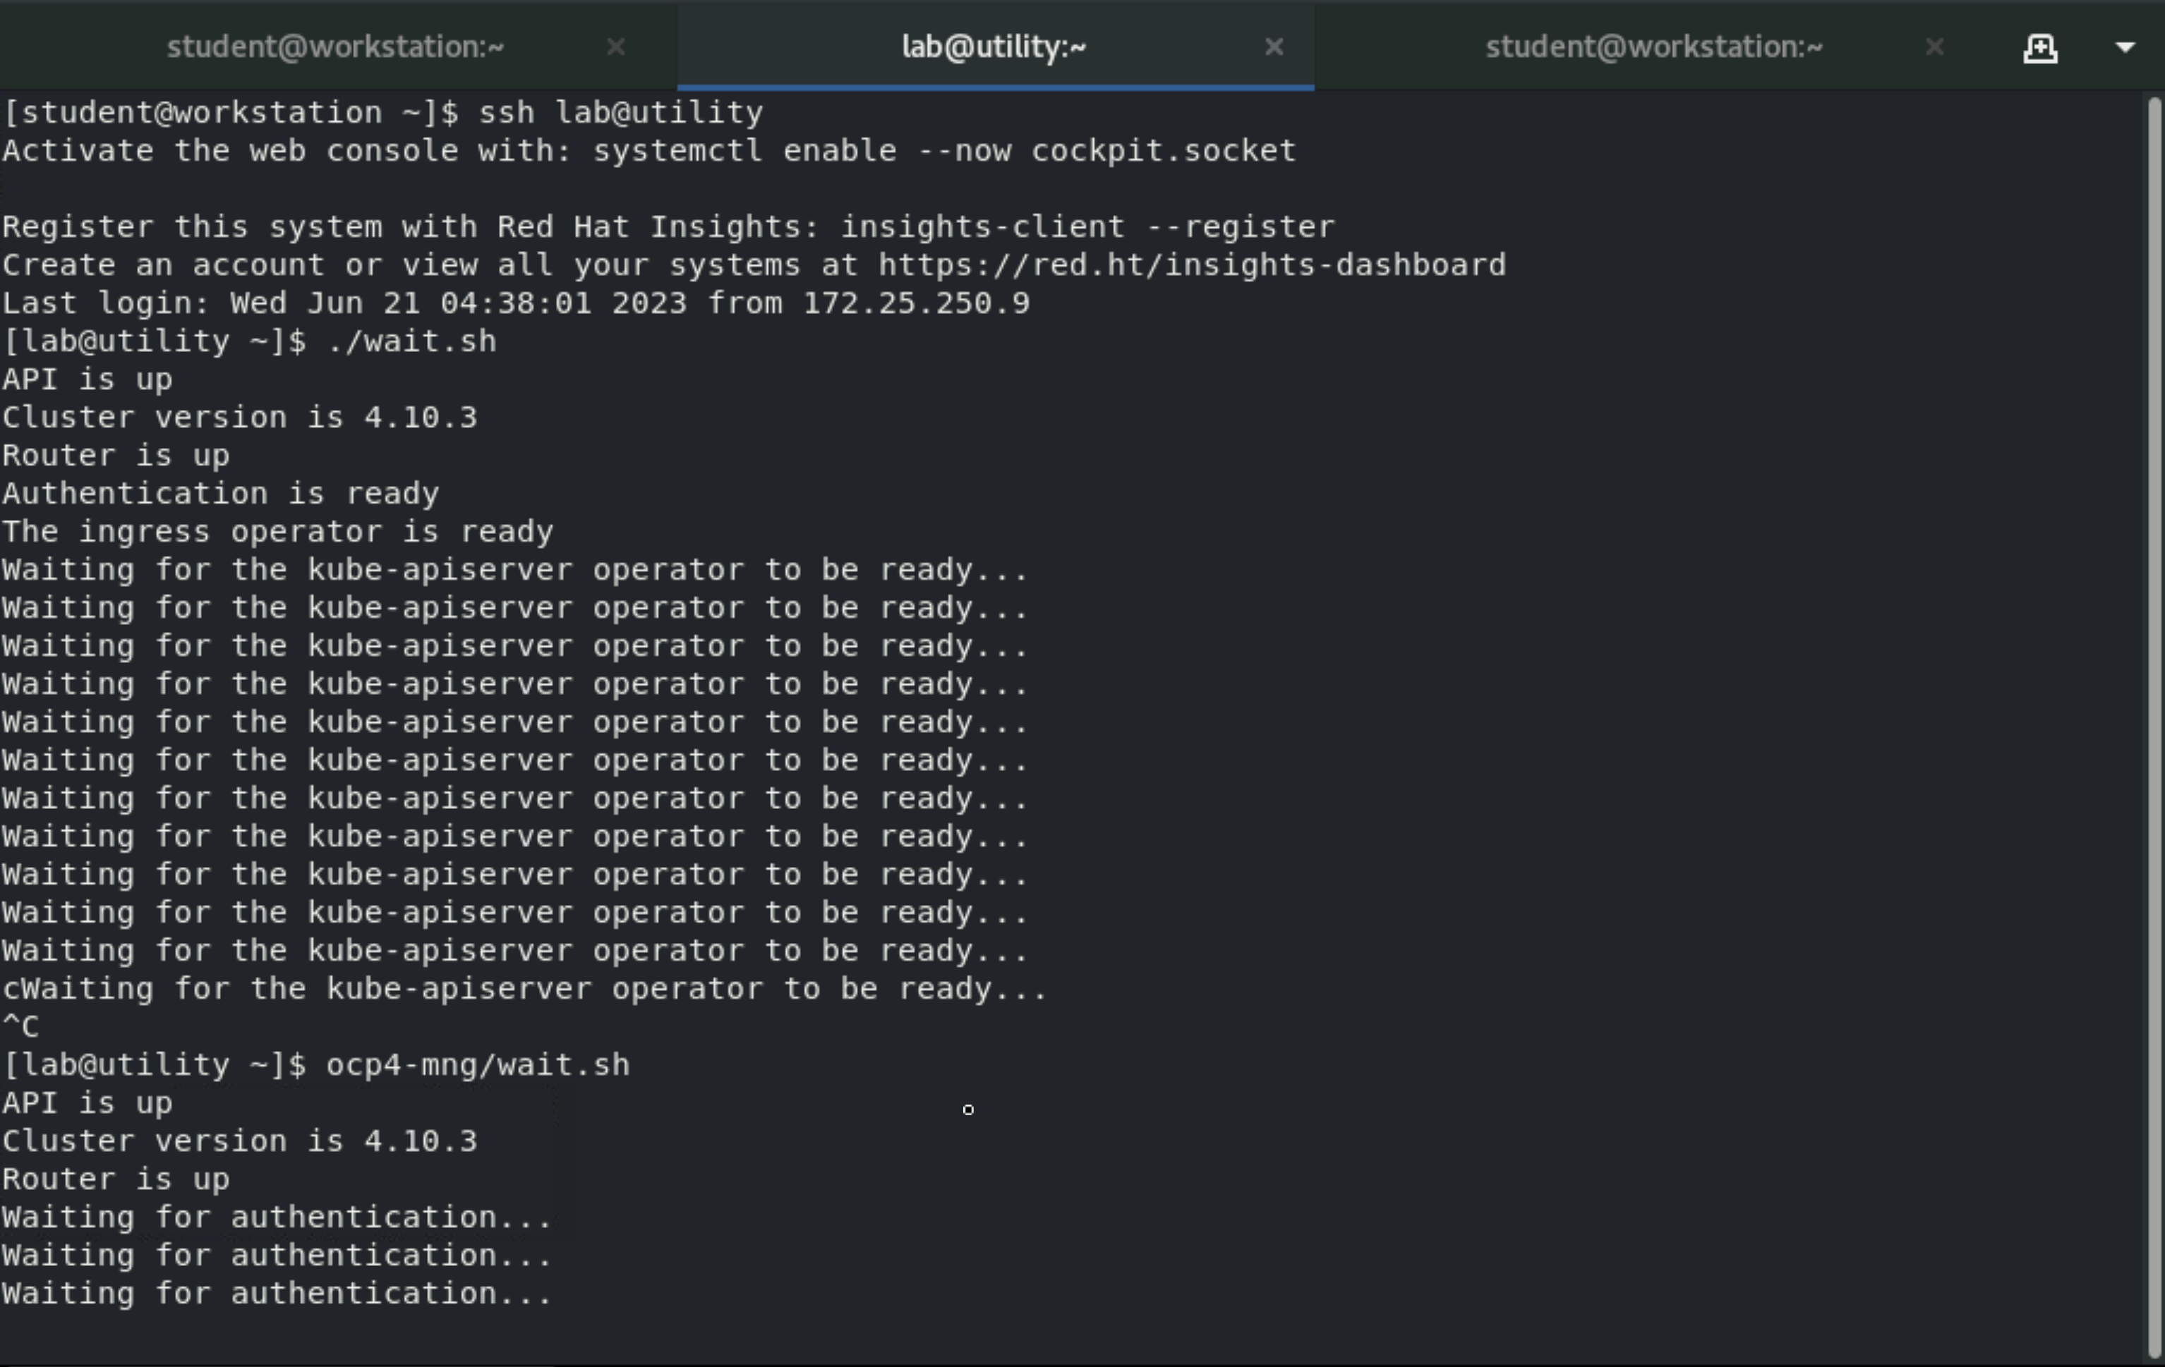Close the lab@utility tab
The image size is (2165, 1367).
pos(1274,47)
